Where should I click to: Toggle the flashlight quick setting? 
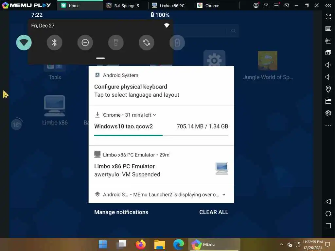pyautogui.click(x=116, y=43)
